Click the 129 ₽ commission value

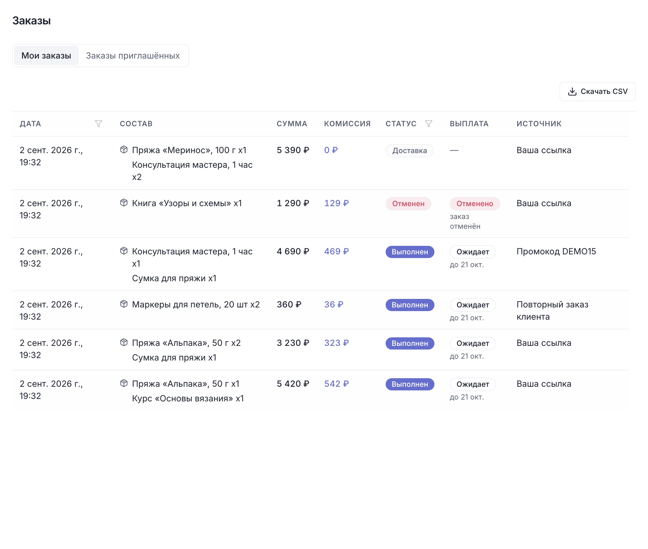337,203
